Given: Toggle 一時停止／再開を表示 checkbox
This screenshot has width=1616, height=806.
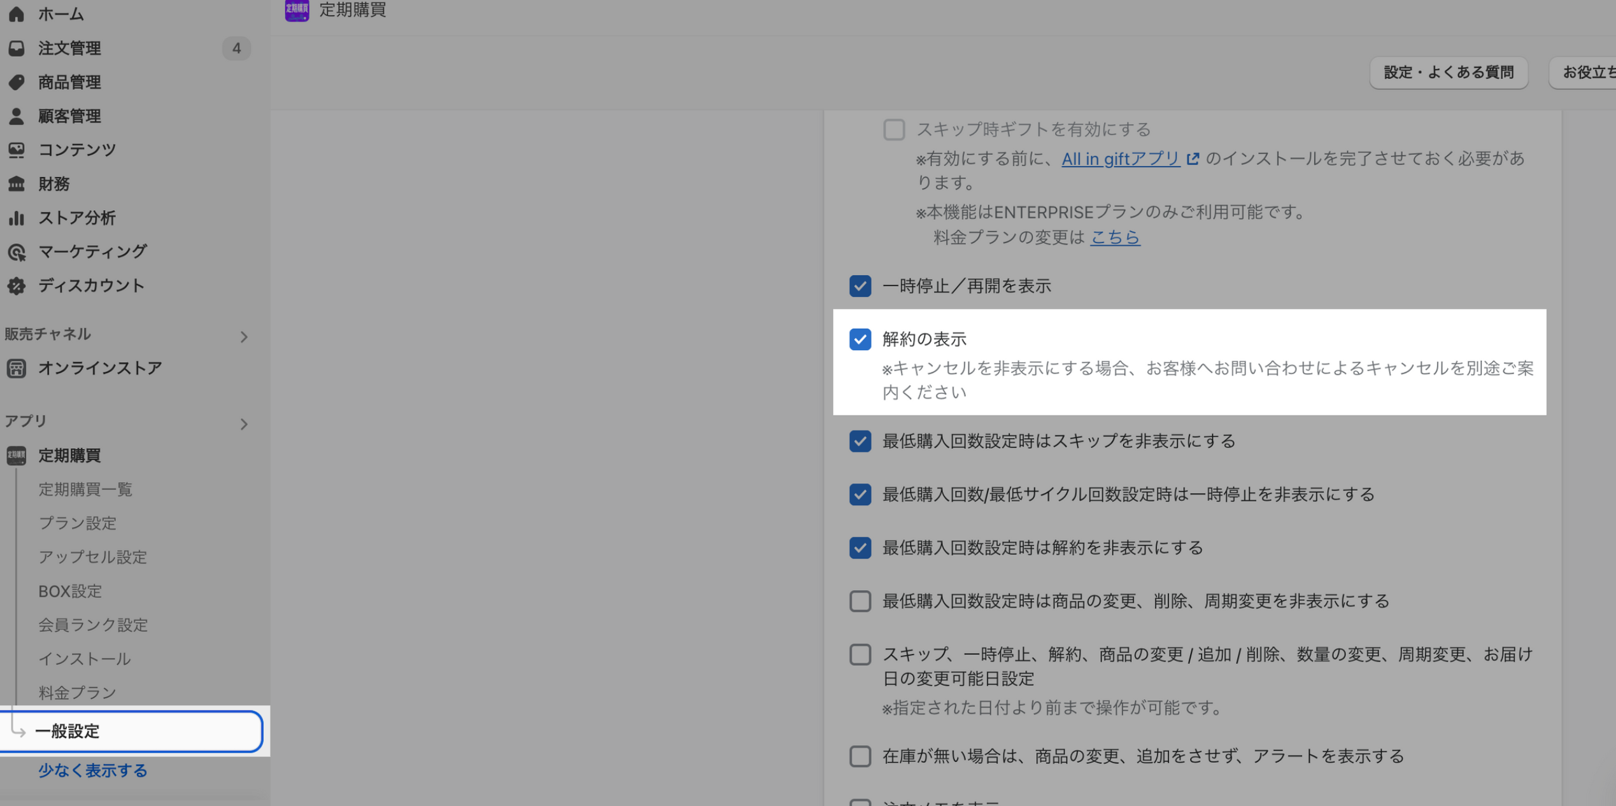Looking at the screenshot, I should [860, 286].
